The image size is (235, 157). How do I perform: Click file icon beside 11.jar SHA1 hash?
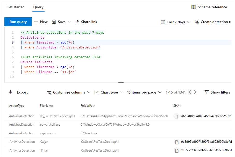pos(177,151)
